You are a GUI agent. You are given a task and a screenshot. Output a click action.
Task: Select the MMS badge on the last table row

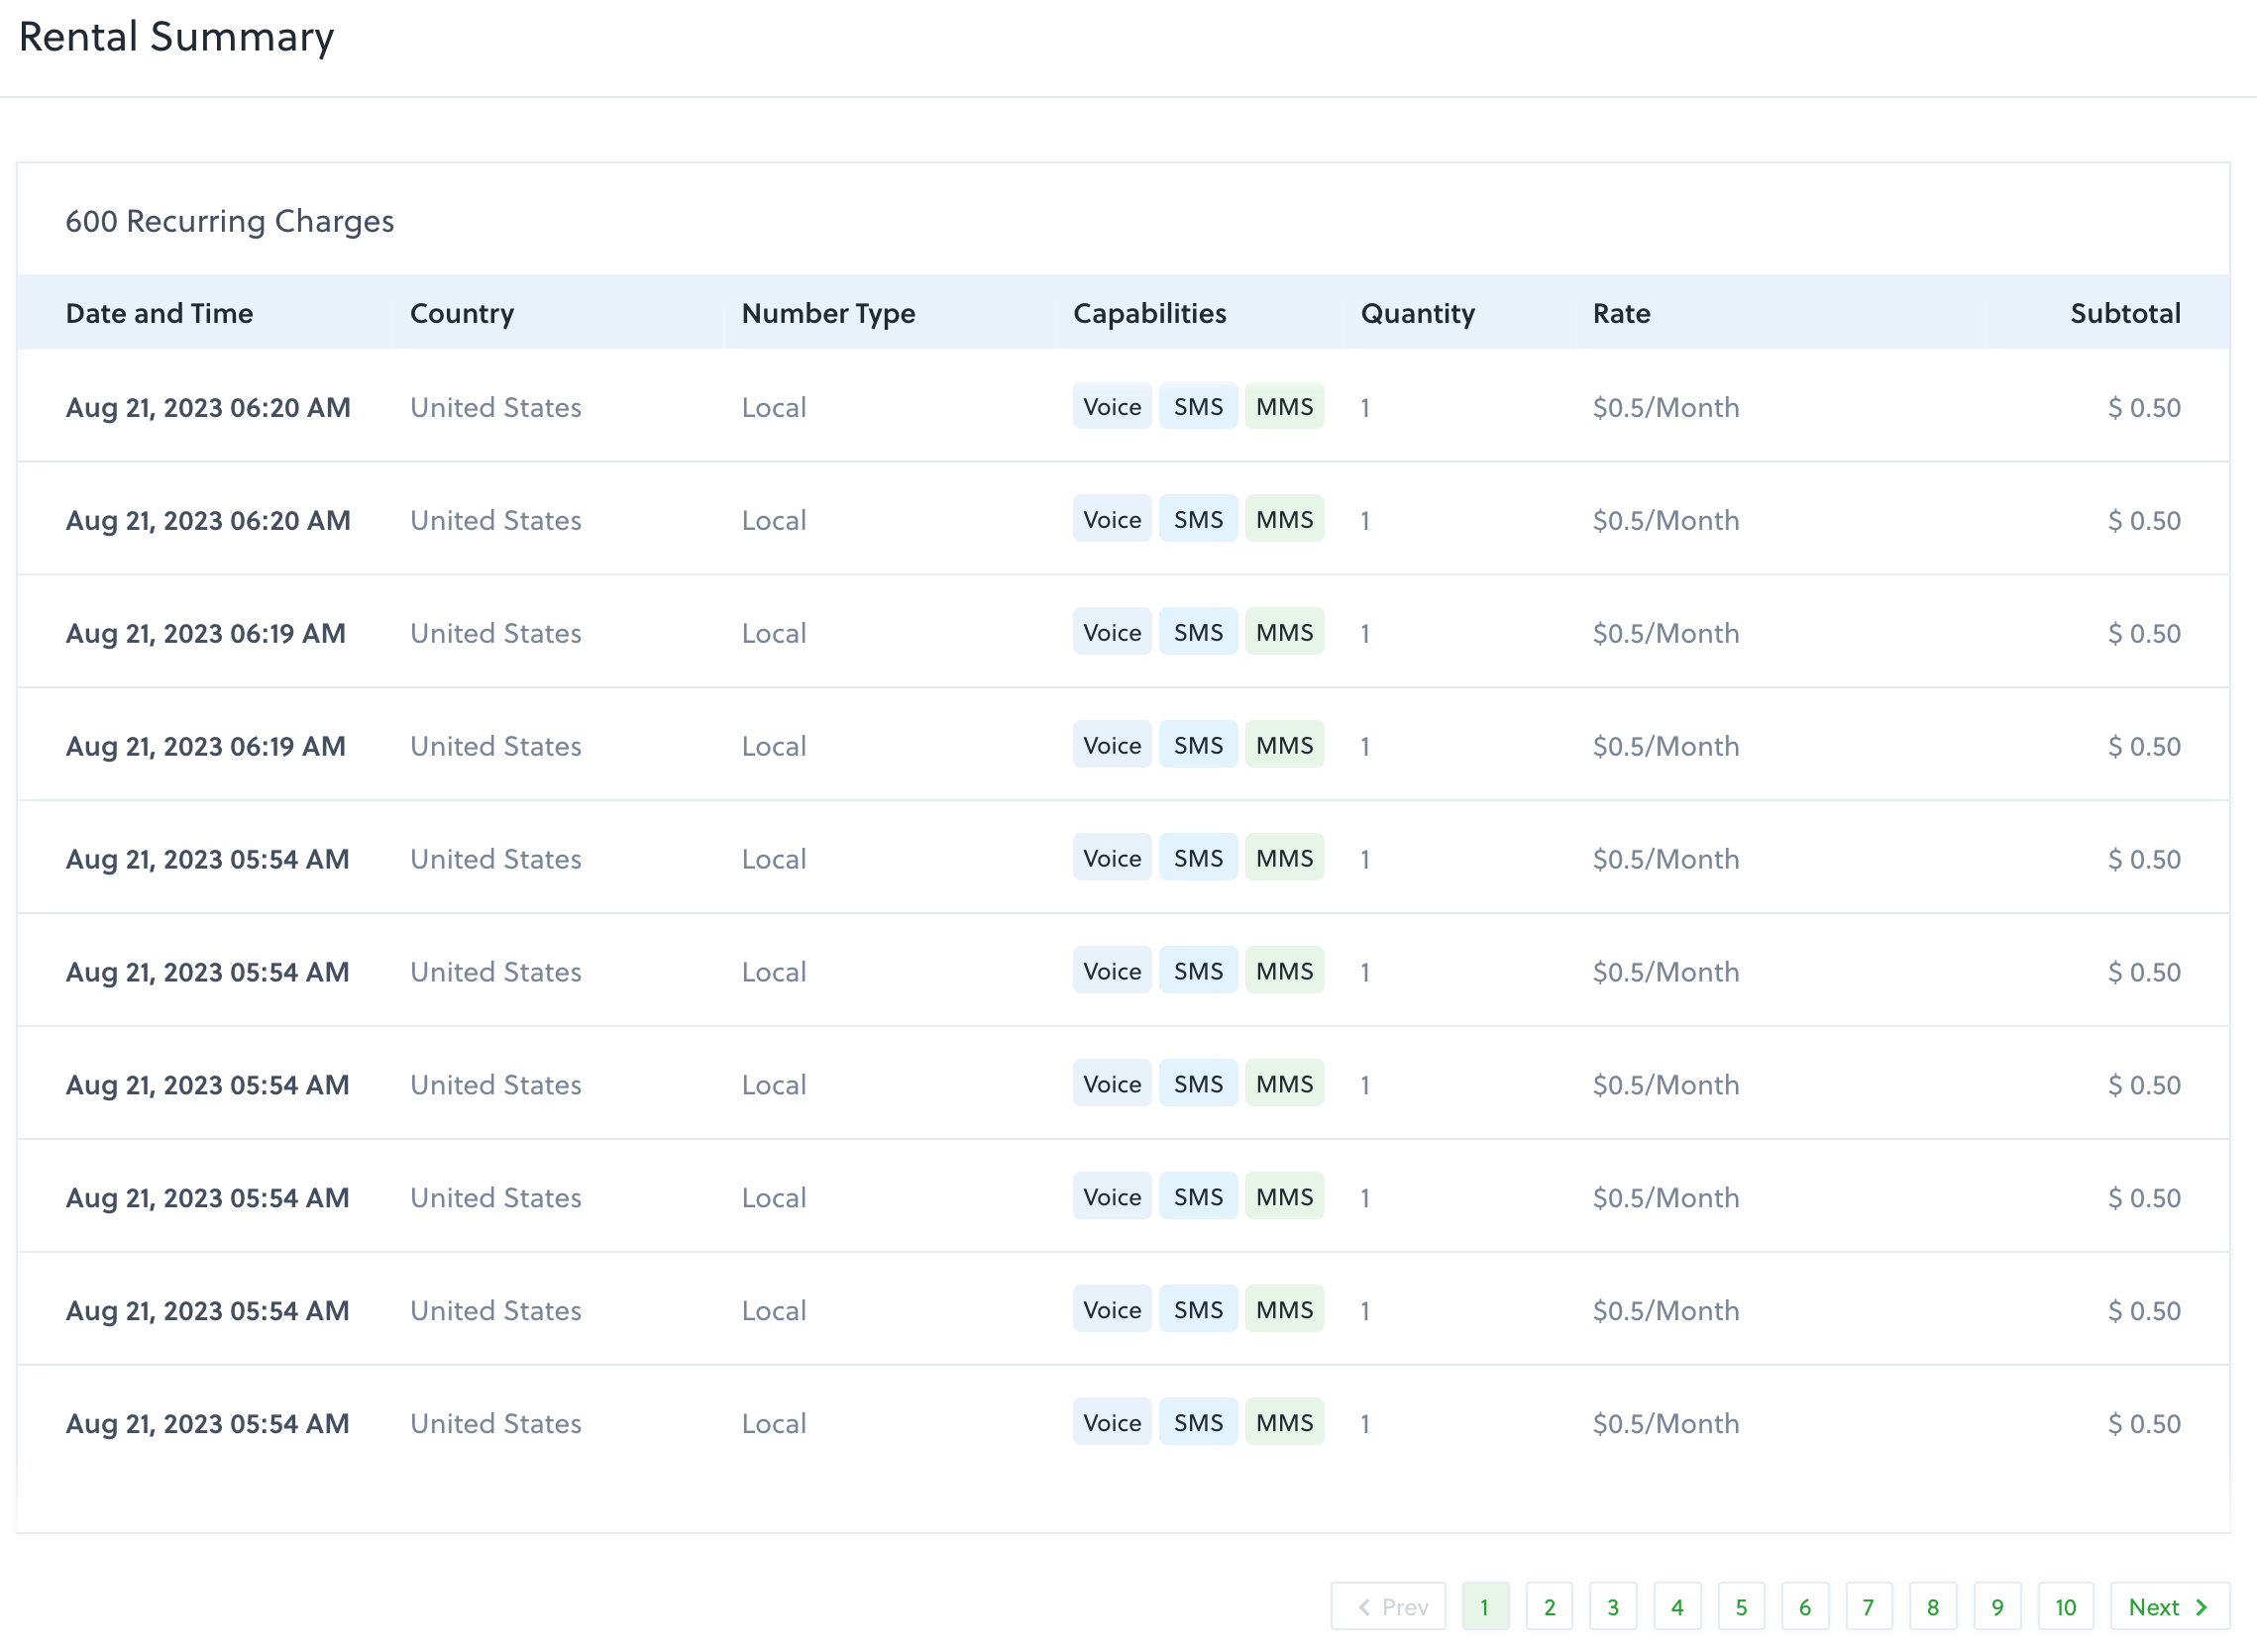click(x=1284, y=1422)
